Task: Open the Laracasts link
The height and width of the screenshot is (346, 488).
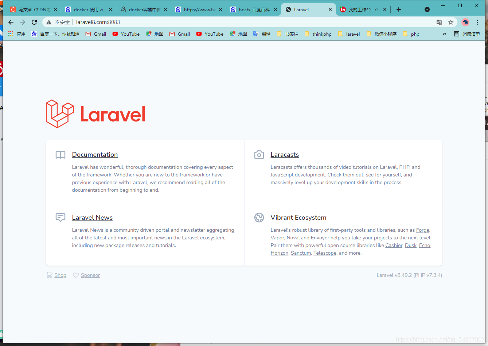Action: click(285, 155)
